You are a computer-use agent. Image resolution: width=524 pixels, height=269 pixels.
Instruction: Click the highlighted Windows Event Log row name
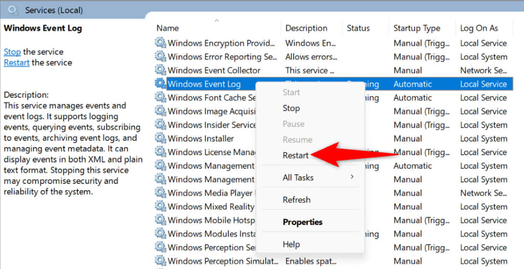[x=204, y=84]
